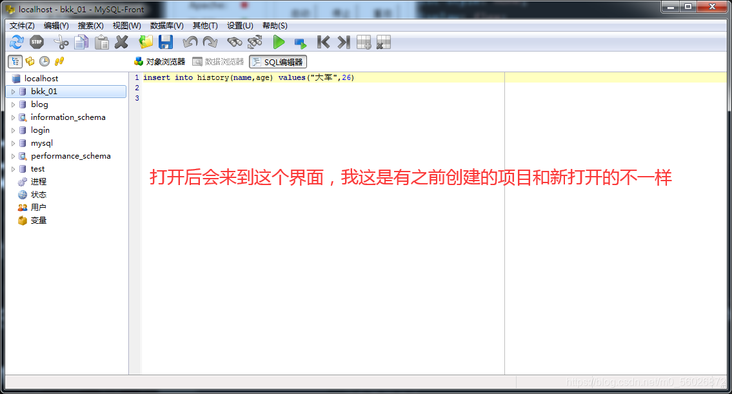Viewport: 732px width, 394px height.
Task: Run the SQL with green play icon
Action: pos(279,43)
